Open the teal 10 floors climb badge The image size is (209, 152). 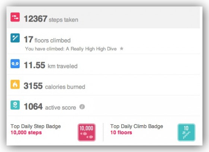(x=186, y=132)
